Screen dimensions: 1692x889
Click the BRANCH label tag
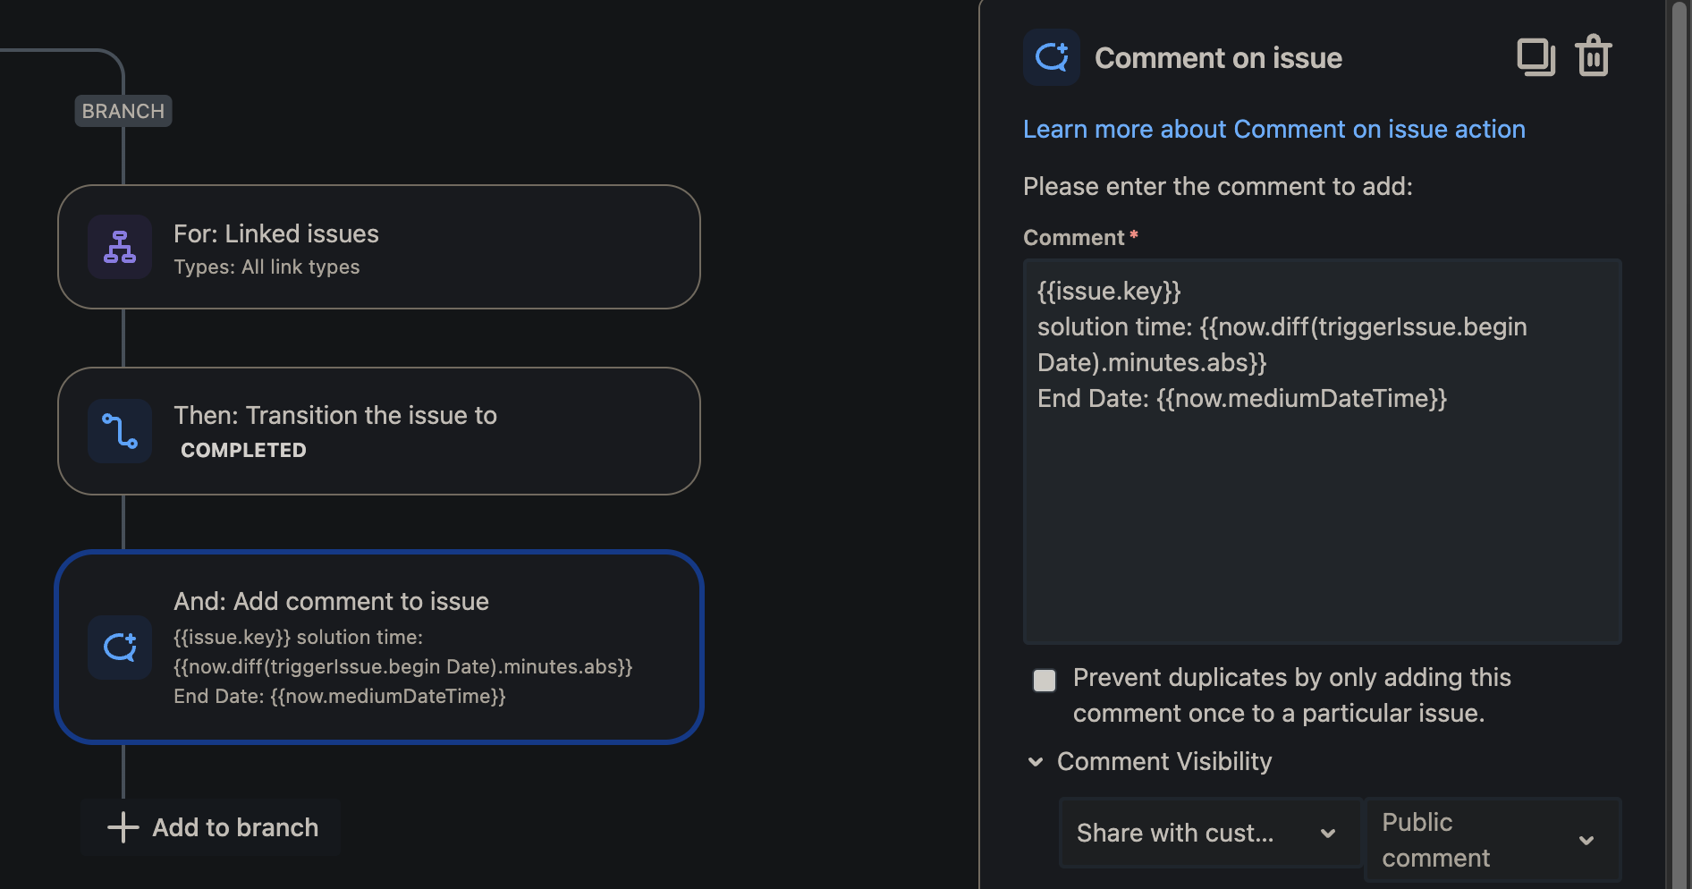click(123, 111)
